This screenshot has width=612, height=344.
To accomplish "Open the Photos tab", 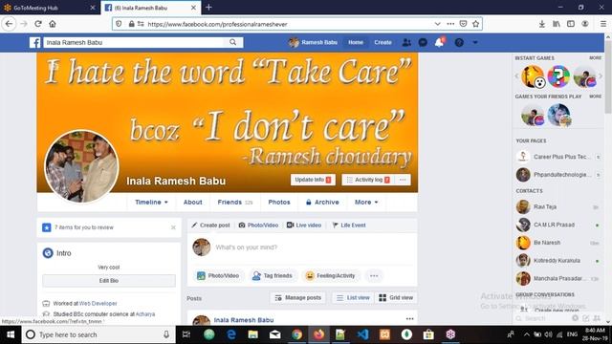I will [x=279, y=202].
